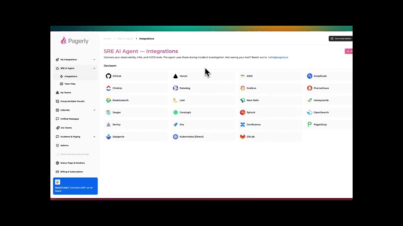Expand the Incidents & Paging chevron
This screenshot has width=403, height=226.
(x=94, y=137)
